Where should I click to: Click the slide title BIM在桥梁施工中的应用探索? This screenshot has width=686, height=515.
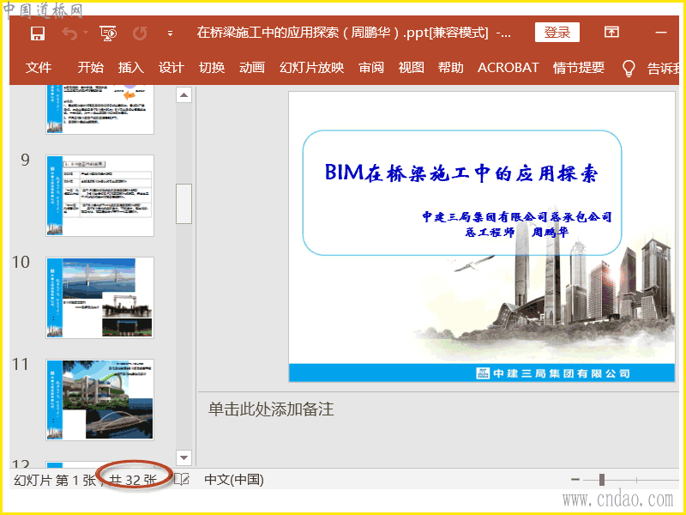pos(461,173)
